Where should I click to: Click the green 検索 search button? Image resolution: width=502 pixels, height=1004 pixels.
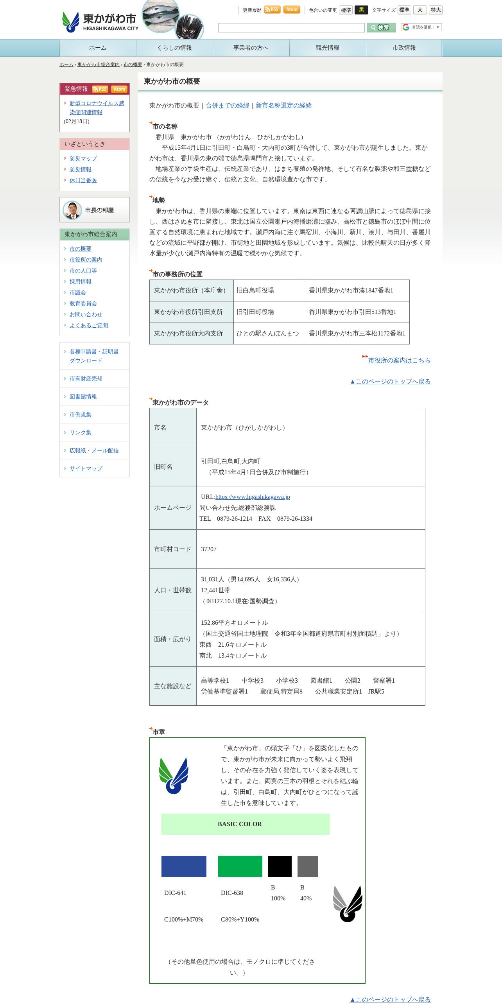click(381, 27)
